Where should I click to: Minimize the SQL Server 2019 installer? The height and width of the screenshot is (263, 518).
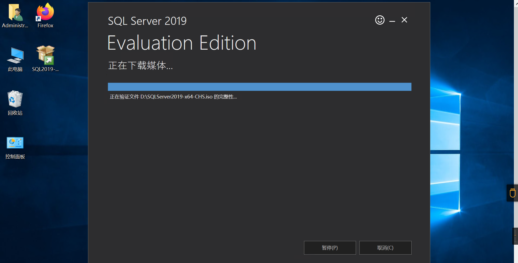click(392, 21)
